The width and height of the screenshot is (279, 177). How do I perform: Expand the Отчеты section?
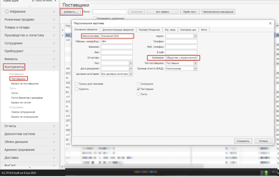tap(30, 126)
